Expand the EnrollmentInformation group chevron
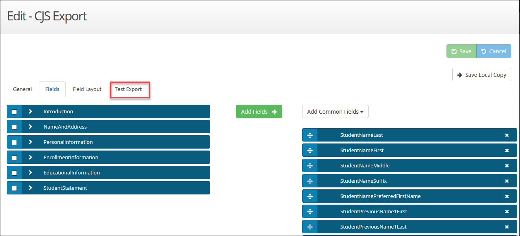The image size is (520, 236). [x=30, y=157]
